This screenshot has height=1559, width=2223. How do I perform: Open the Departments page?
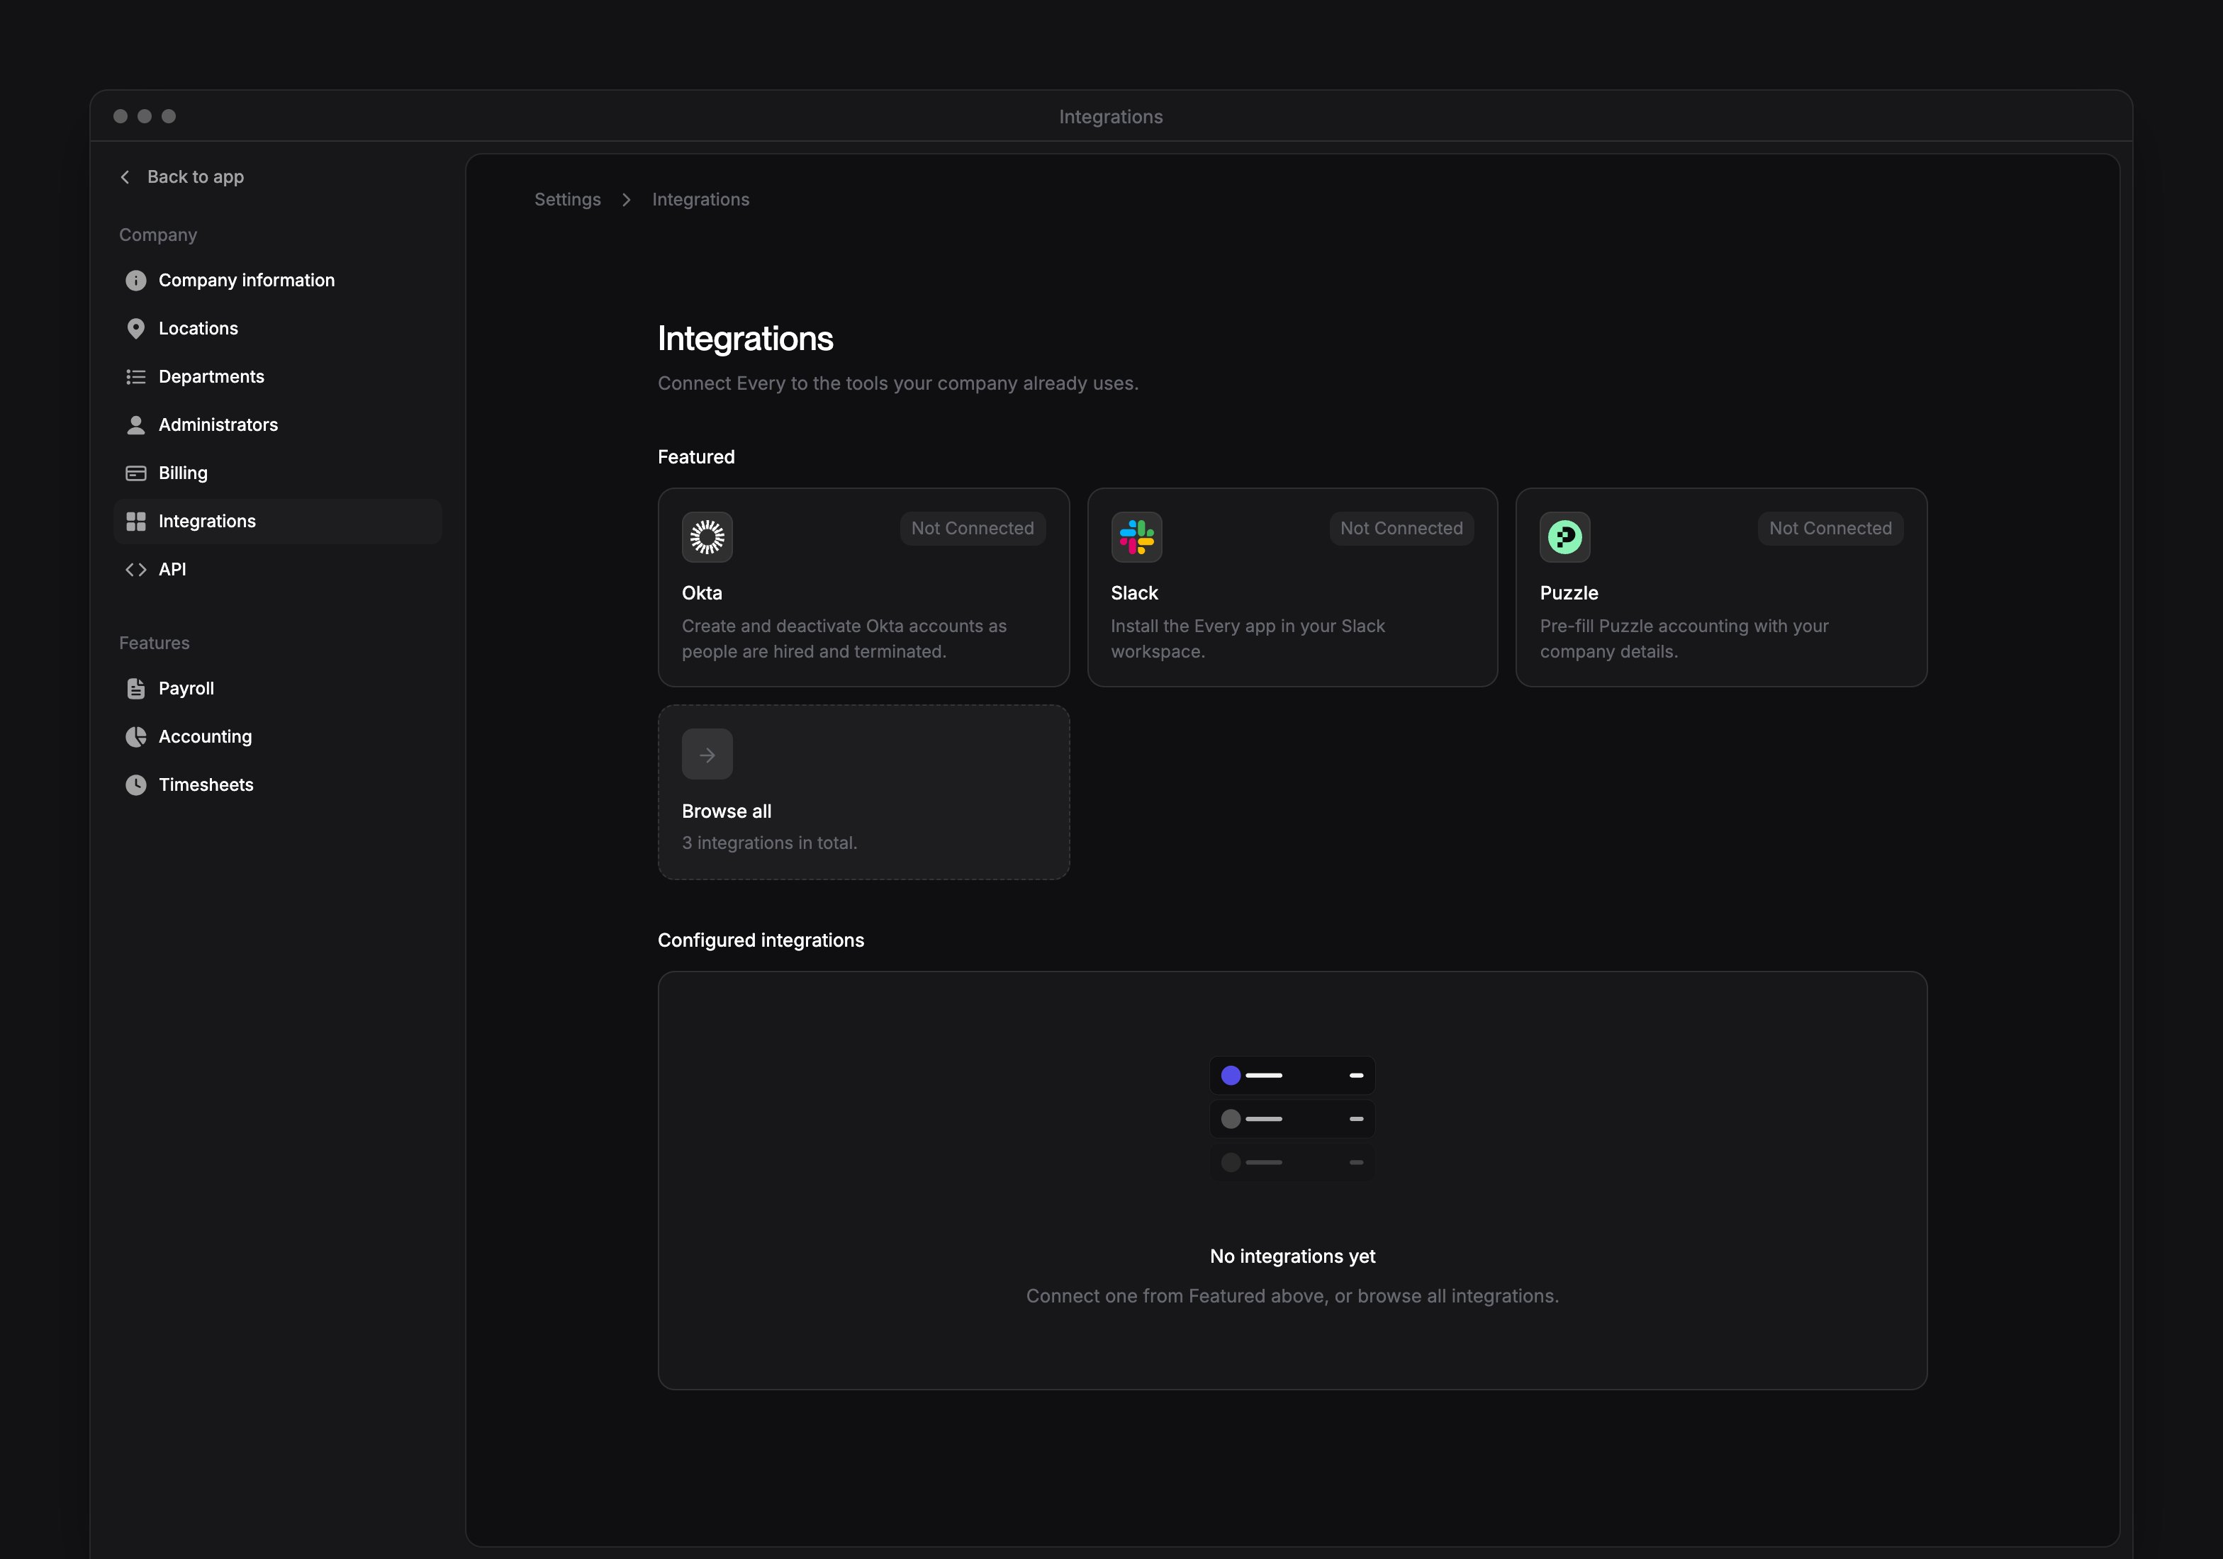pos(277,378)
